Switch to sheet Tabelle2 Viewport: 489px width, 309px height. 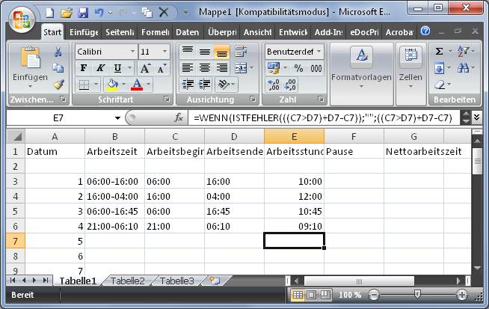click(128, 281)
